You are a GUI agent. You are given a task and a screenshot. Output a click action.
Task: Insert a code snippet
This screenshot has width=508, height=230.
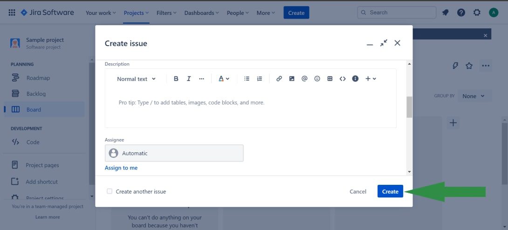coord(343,79)
